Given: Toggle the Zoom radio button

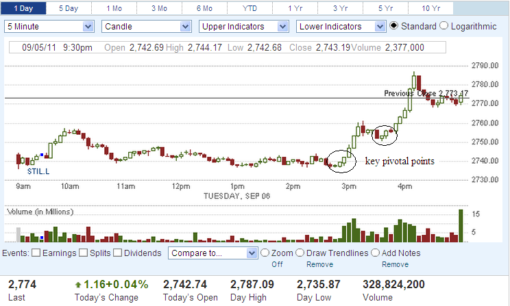Looking at the screenshot, I should point(265,253).
